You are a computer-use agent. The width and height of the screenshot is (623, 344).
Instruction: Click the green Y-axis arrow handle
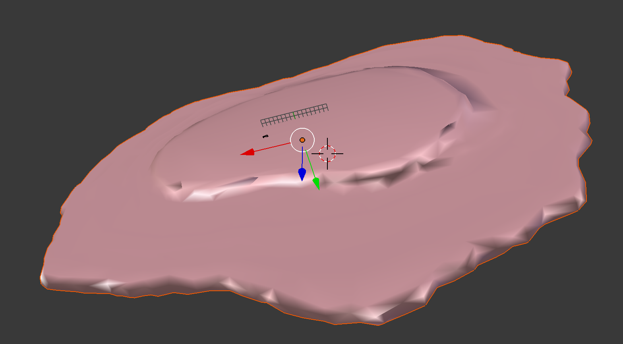point(316,183)
